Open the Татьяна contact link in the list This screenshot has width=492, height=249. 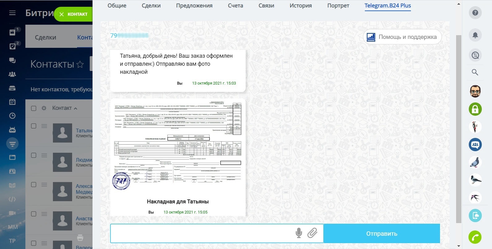click(84, 131)
